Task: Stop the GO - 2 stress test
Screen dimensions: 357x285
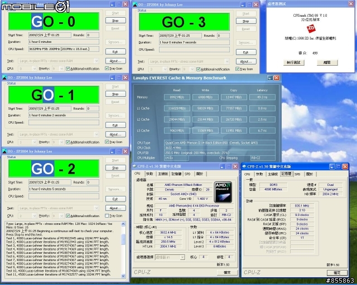Action: 115,168
